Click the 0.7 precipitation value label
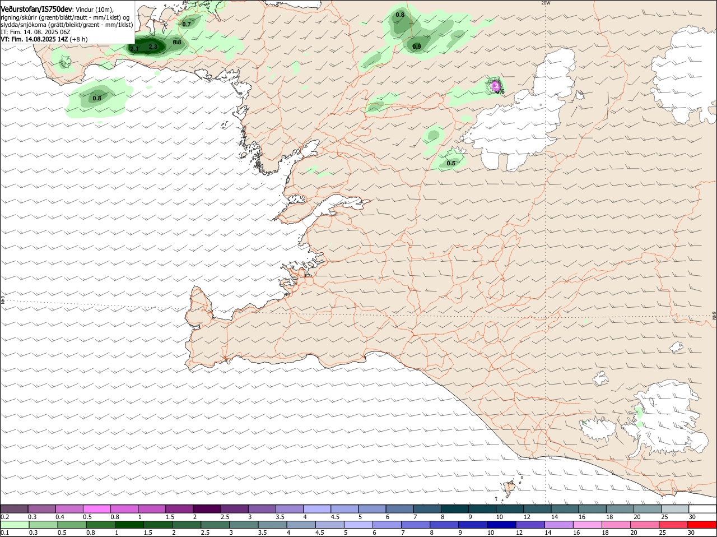 click(x=187, y=24)
